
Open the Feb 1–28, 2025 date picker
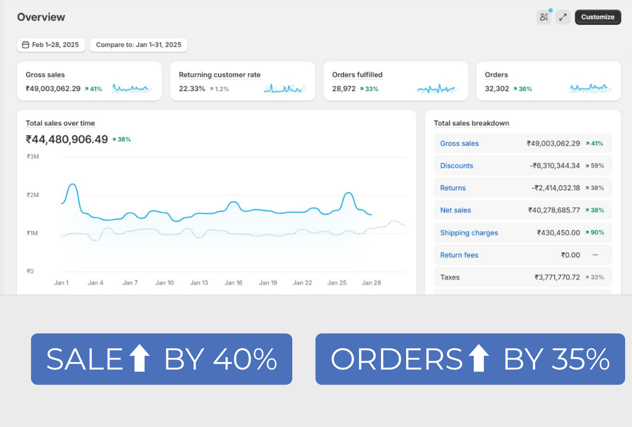(x=51, y=45)
